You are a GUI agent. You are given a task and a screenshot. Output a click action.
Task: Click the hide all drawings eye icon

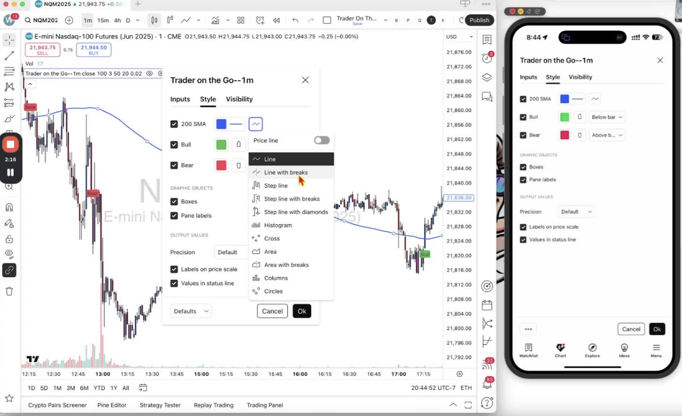9,254
